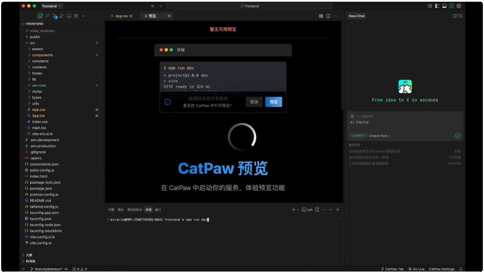
Task: Open the longcat-flash model dropdown
Action: pyautogui.click(x=380, y=136)
